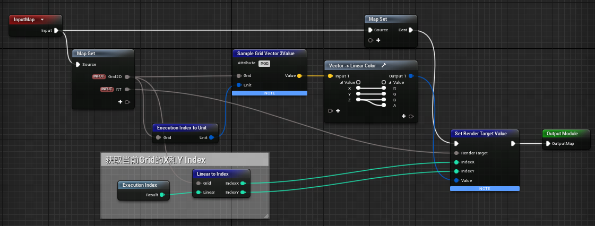Image resolution: width=595 pixels, height=226 pixels.
Task: Click the add output pin plus on Vector node
Action: 403,116
